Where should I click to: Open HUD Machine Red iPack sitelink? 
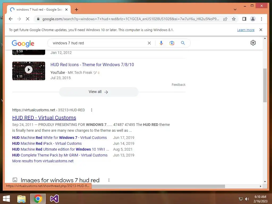47,143
